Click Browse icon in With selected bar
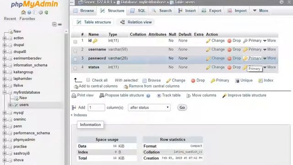293x165 pixels. tap(145, 81)
